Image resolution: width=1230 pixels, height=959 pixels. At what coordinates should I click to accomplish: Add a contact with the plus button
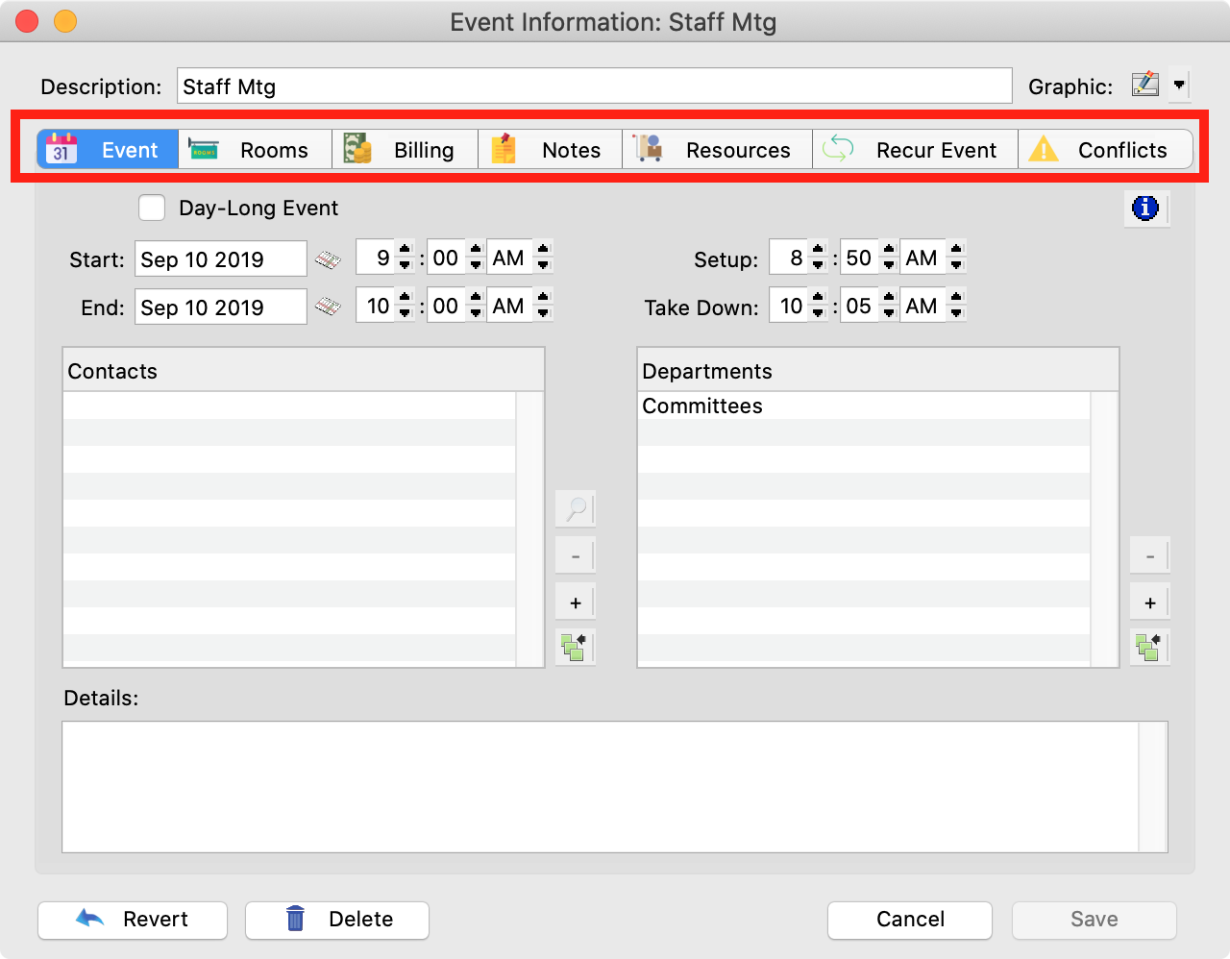point(576,602)
